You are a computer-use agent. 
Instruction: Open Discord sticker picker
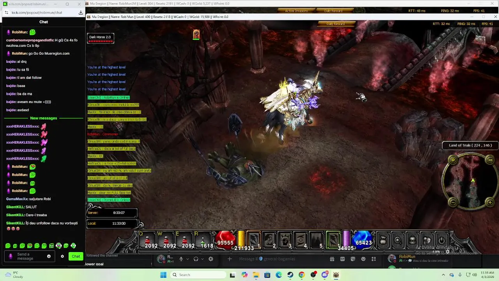click(353, 259)
